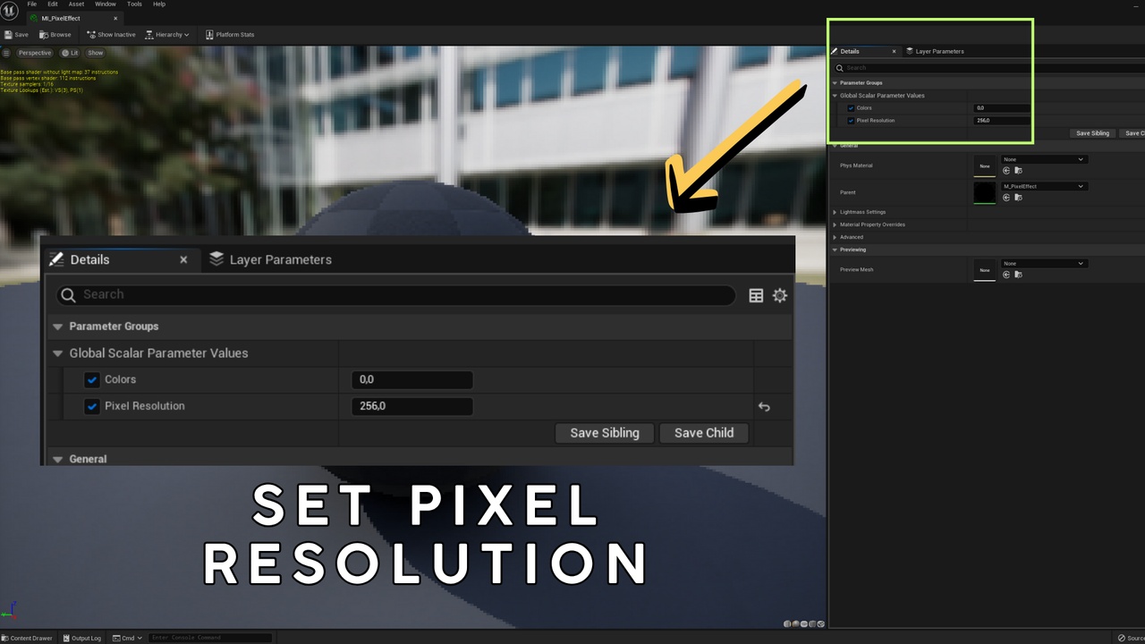
Task: Open the Parent M_PixelEffect dropdown
Action: (1044, 186)
